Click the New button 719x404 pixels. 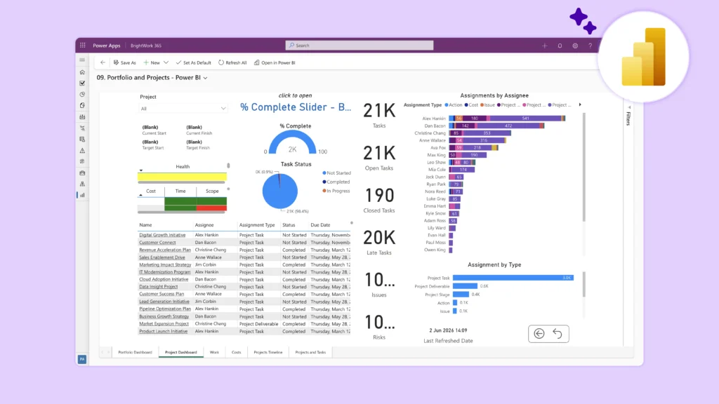click(152, 62)
